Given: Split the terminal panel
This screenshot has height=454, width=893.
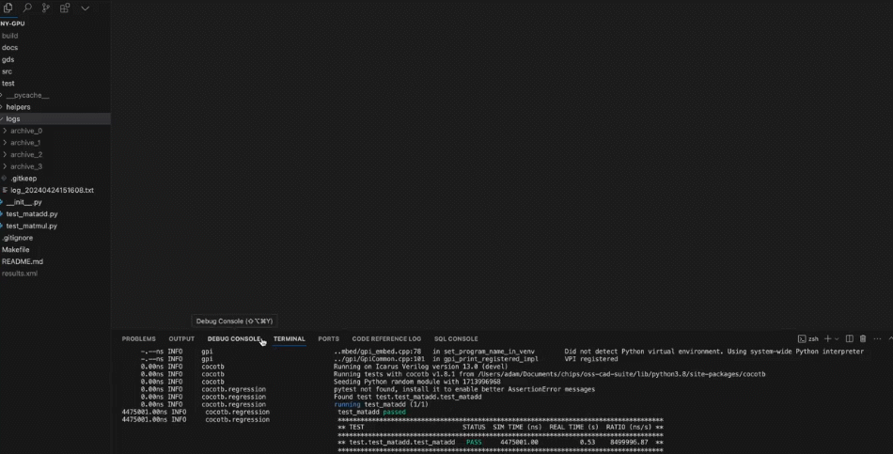Looking at the screenshot, I should coord(850,338).
